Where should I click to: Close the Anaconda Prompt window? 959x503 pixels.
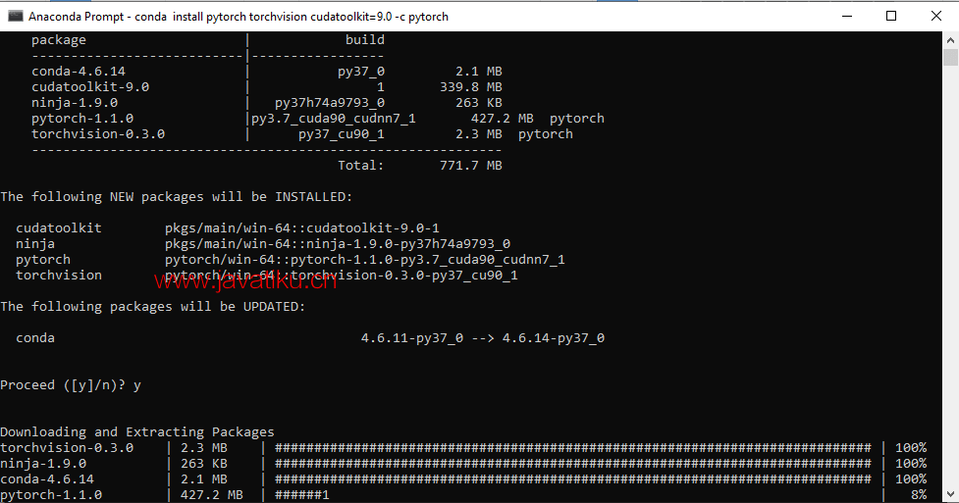pos(936,16)
